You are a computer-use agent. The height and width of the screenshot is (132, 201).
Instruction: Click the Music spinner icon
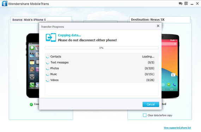48,74
